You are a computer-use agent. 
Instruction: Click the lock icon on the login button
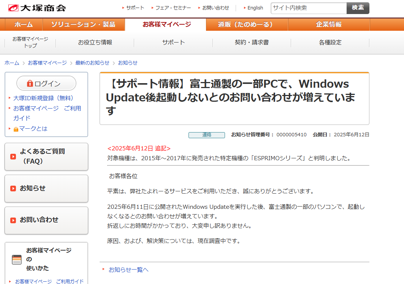(30, 84)
